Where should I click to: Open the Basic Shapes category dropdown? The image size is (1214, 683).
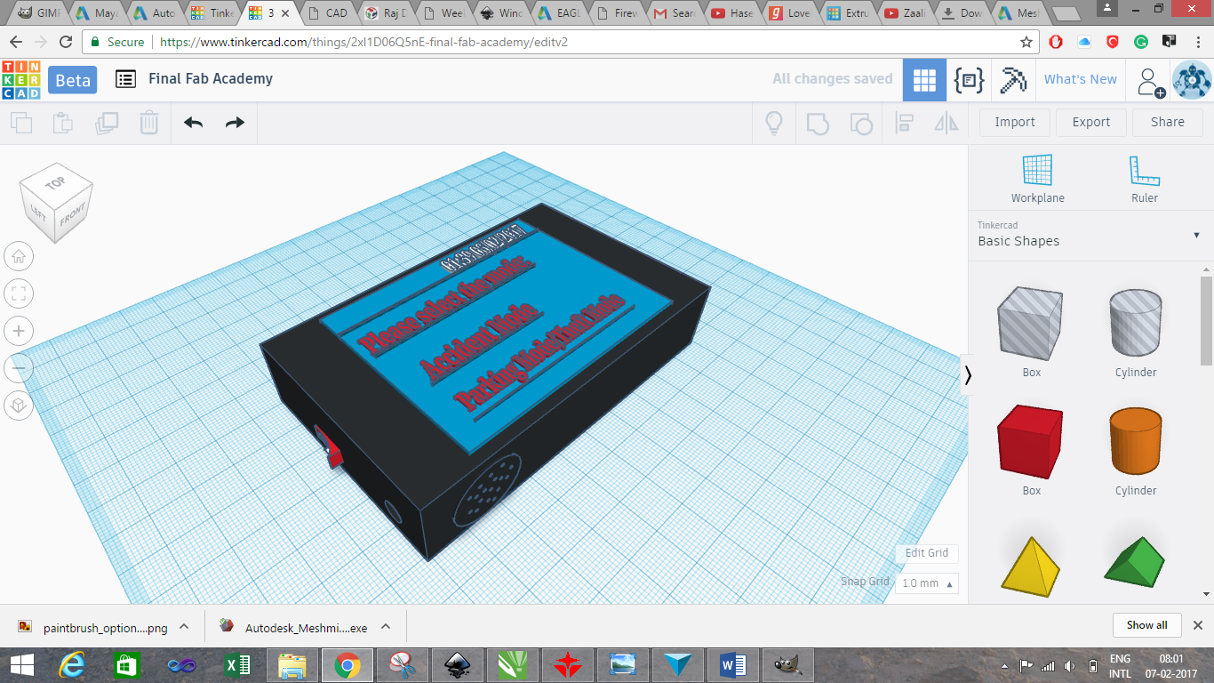click(1089, 235)
